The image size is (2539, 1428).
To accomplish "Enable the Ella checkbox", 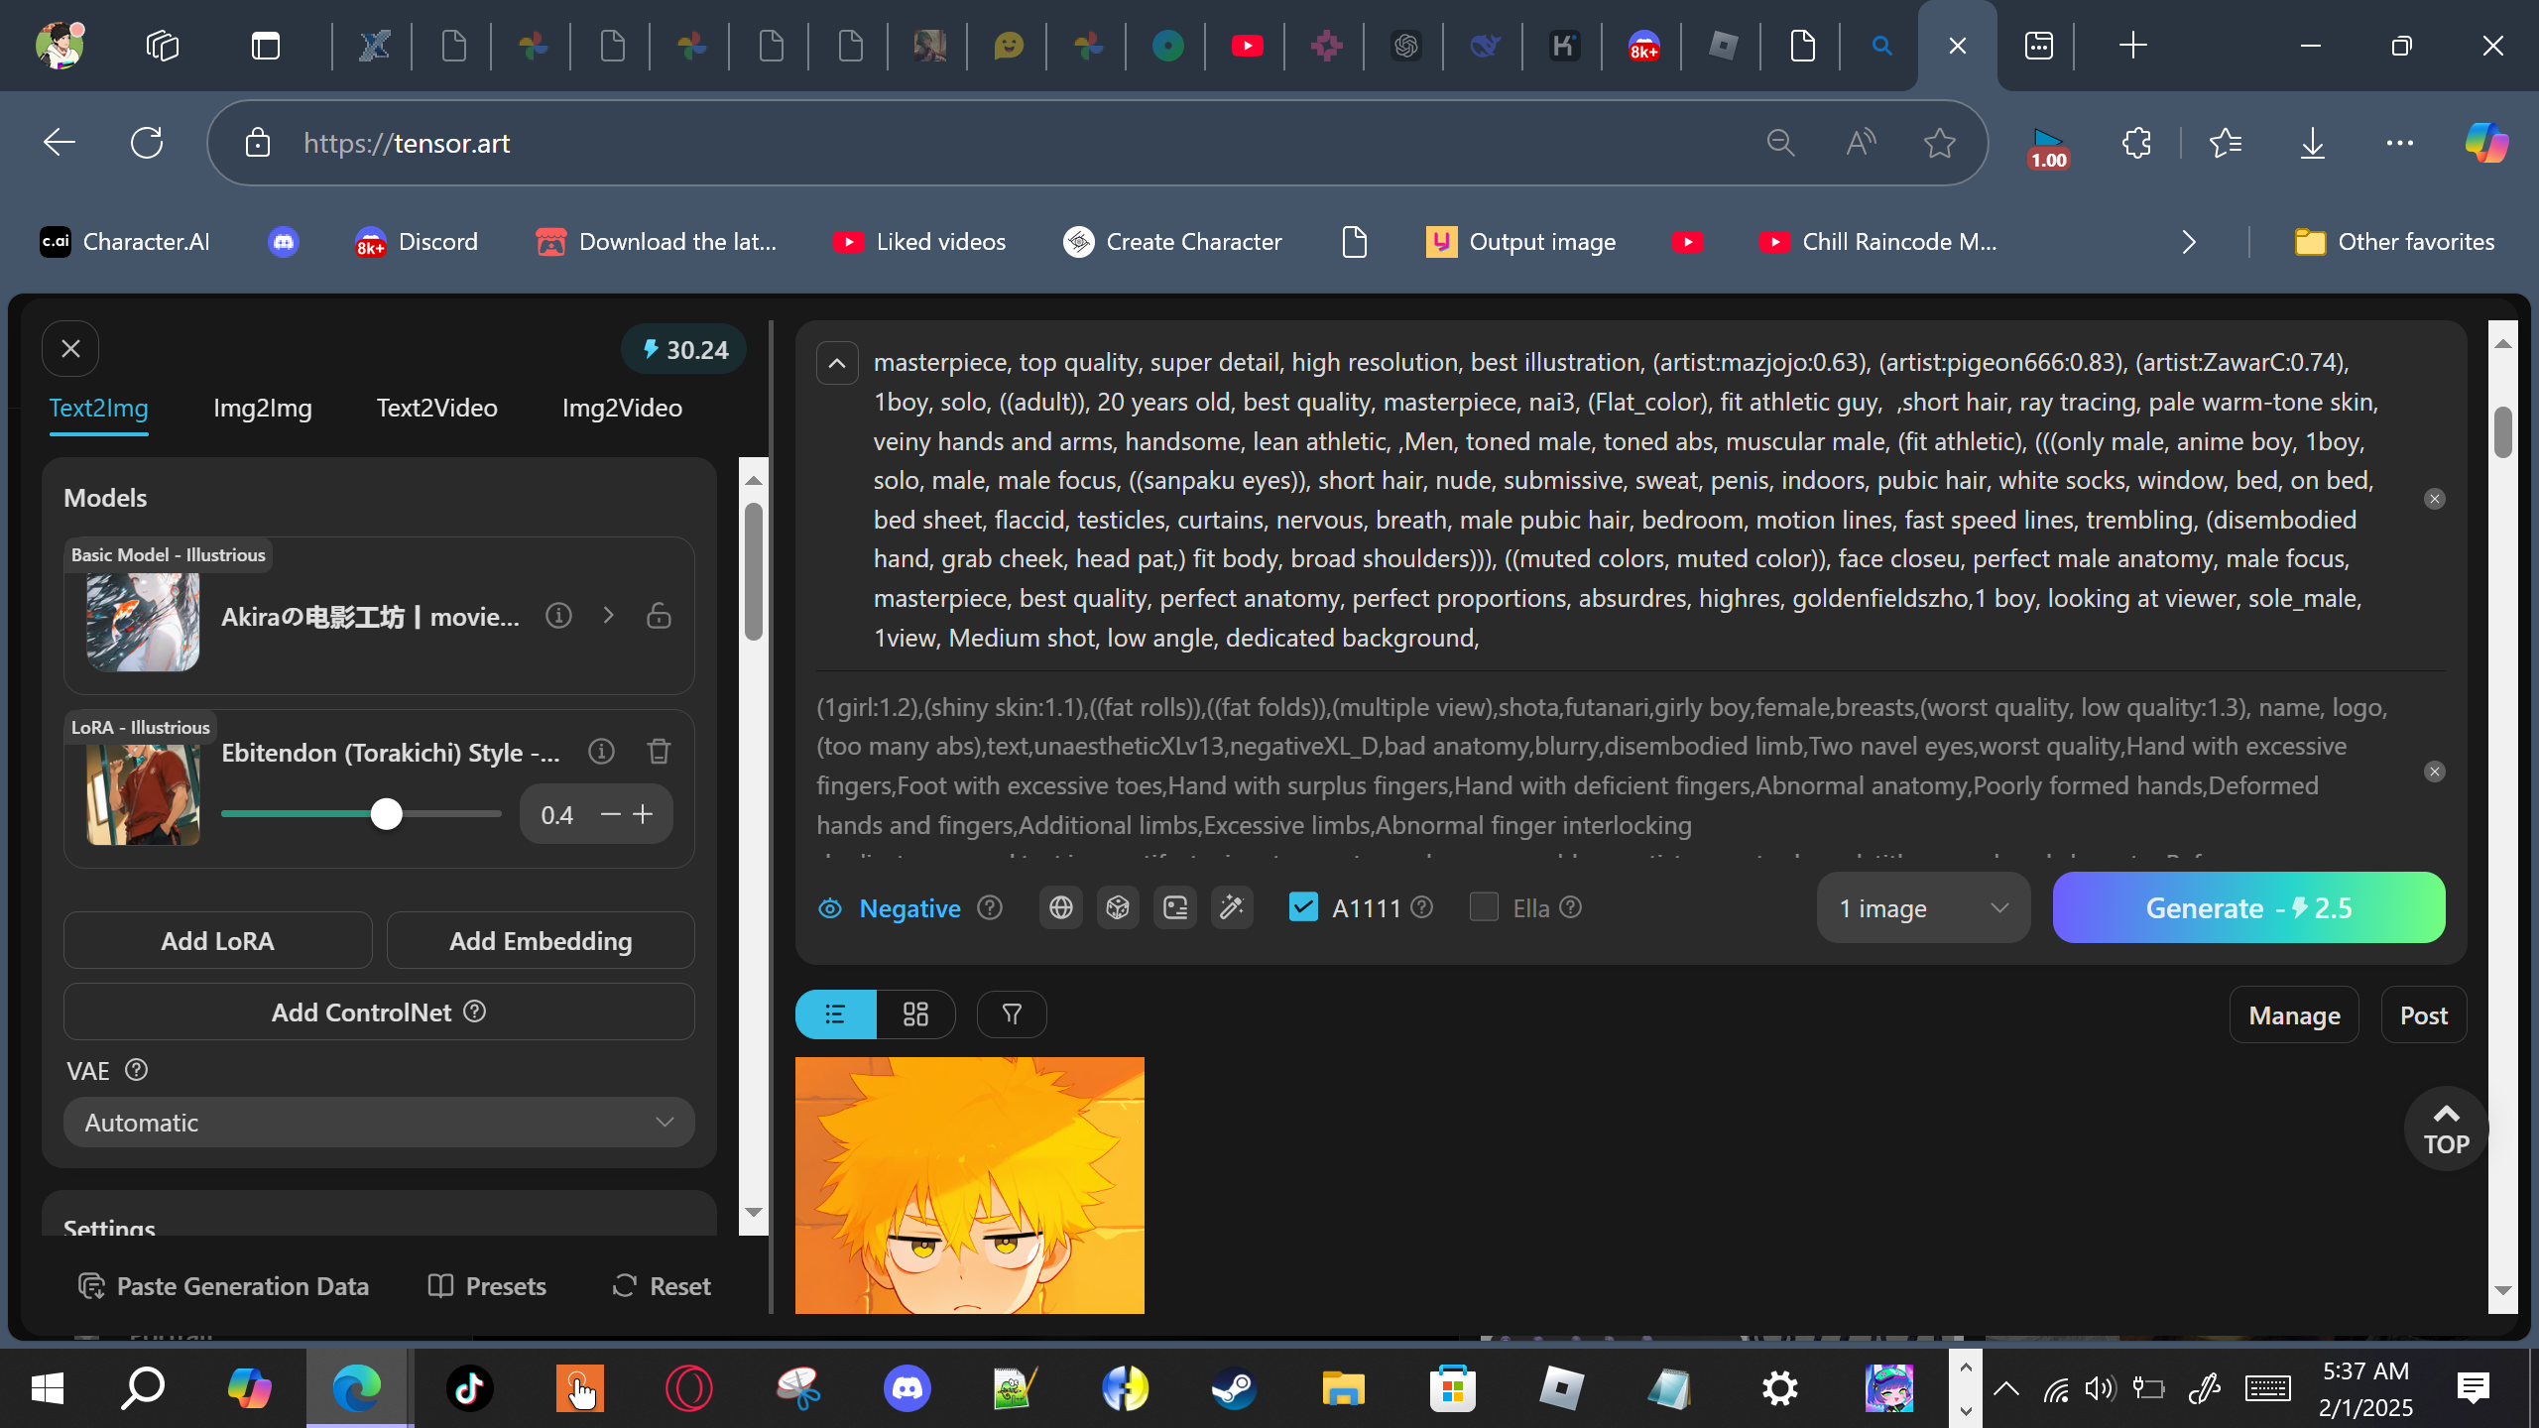I will pyautogui.click(x=1484, y=906).
